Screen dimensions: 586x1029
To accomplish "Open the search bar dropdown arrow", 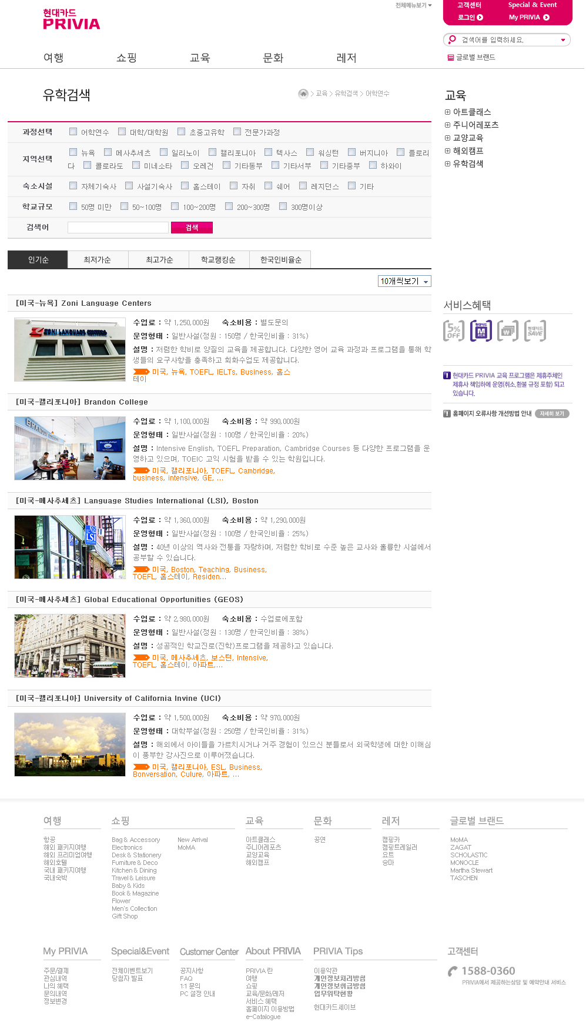I will [563, 40].
